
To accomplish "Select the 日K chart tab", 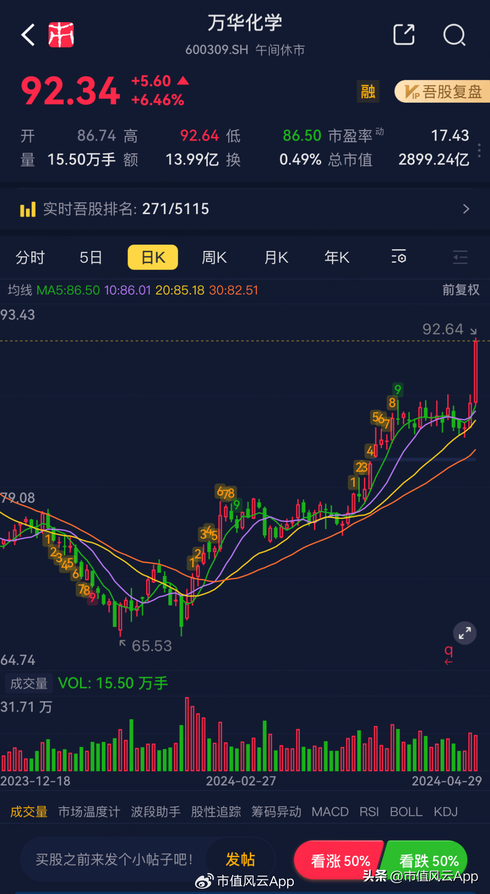I will point(153,257).
